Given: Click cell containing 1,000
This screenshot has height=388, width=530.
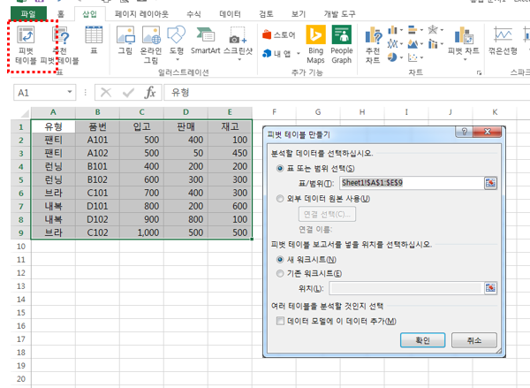Looking at the screenshot, I should [141, 232].
